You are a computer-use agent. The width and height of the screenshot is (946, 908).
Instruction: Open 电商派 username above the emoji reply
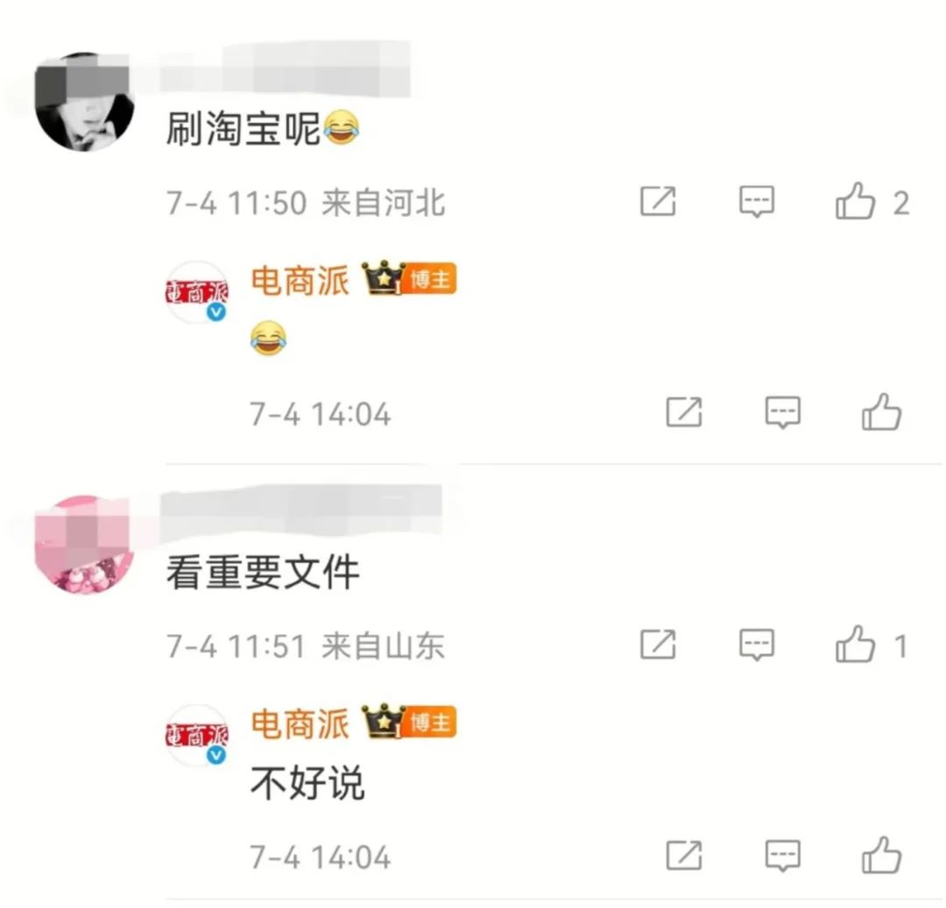(x=300, y=281)
